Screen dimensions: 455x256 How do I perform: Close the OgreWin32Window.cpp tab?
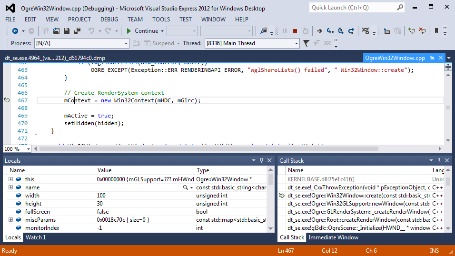pyautogui.click(x=441, y=58)
